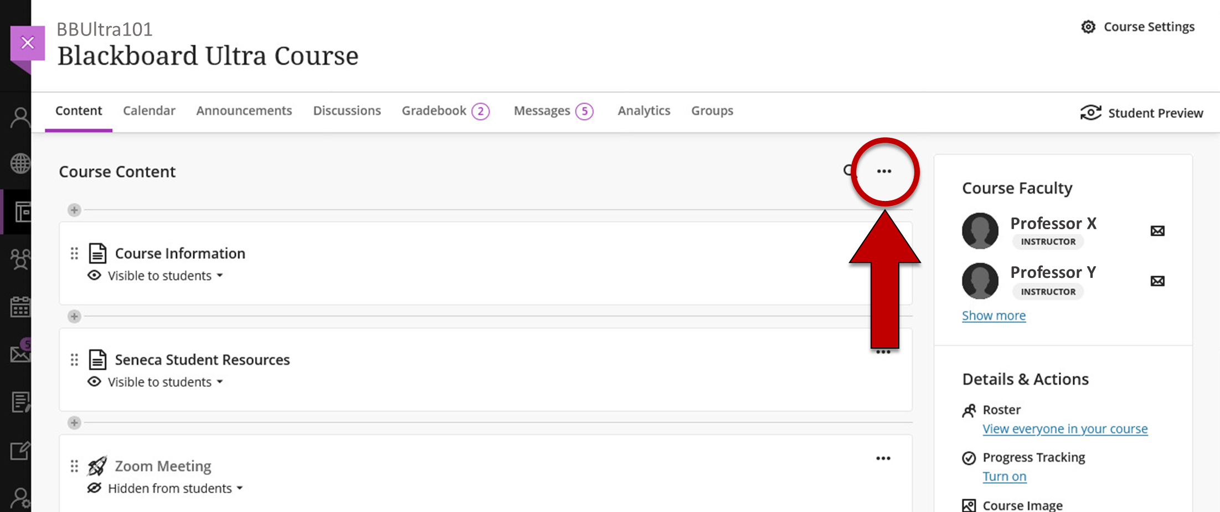Click the Course Information document icon
1220x512 pixels.
[x=98, y=253]
